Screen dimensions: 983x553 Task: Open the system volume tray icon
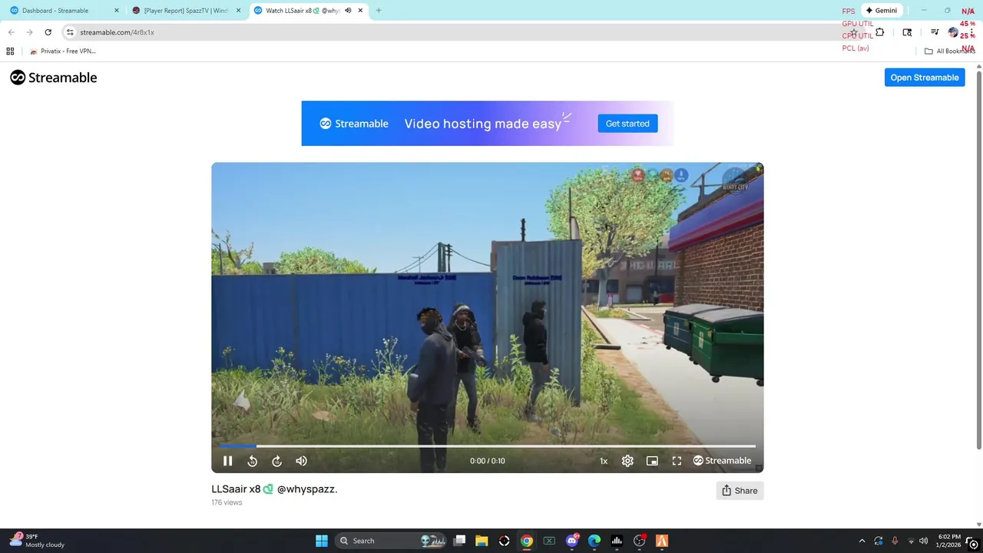click(923, 541)
